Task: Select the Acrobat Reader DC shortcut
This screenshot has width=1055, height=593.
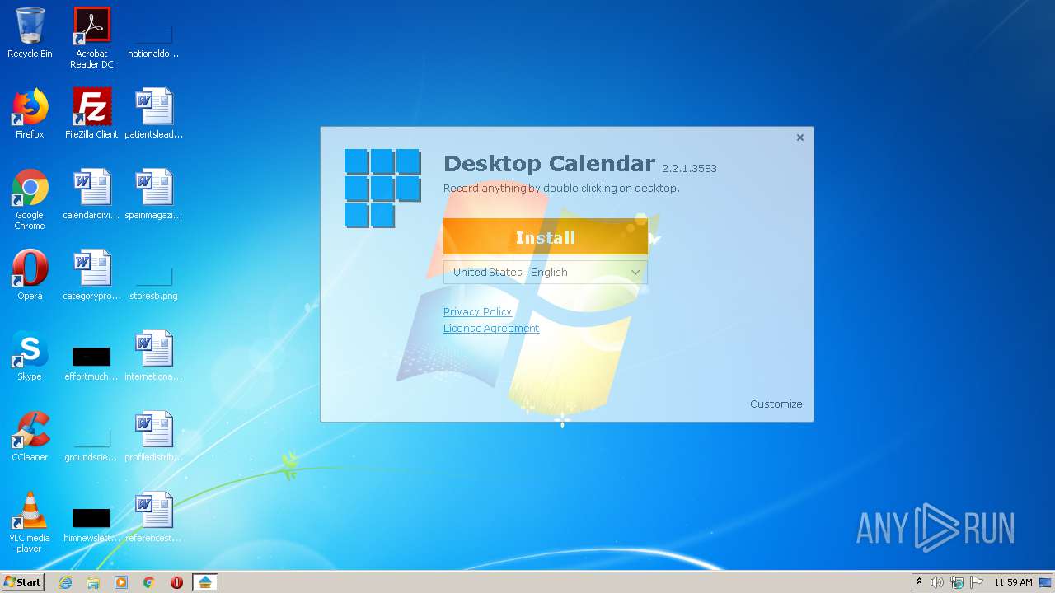Action: [x=91, y=38]
